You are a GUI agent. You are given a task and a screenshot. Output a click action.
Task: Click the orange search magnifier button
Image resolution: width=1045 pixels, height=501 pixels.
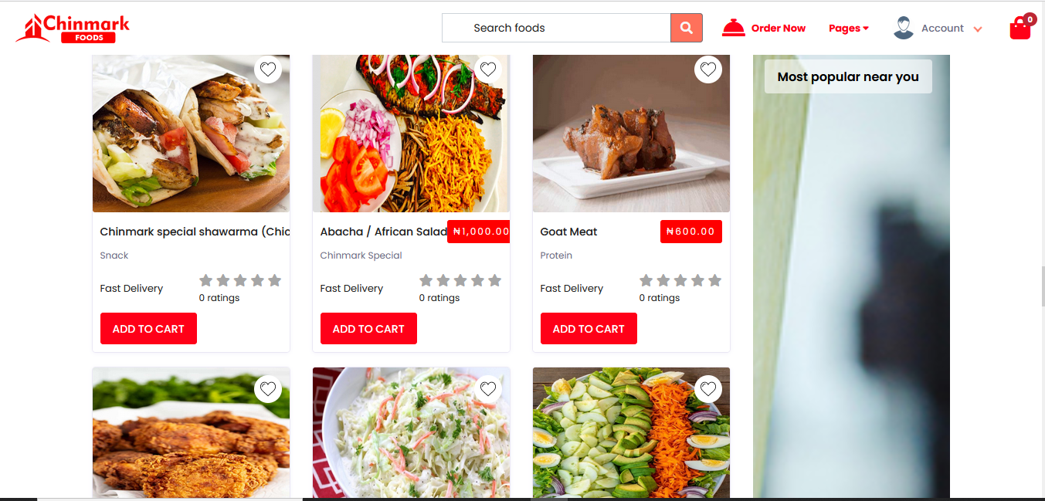[687, 28]
